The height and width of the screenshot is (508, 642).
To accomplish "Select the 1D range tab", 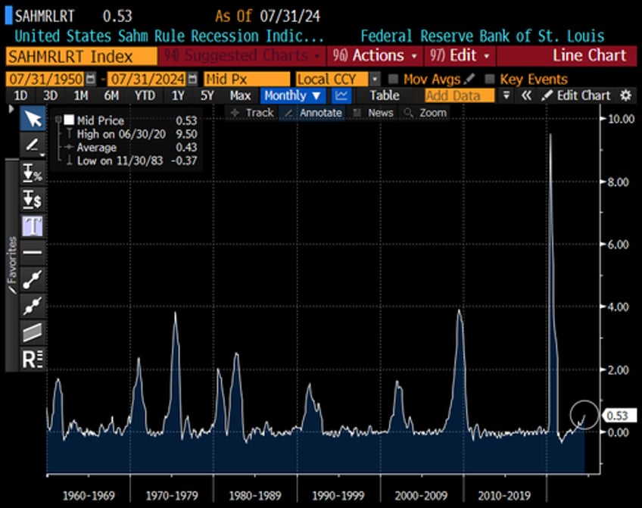I will point(20,96).
